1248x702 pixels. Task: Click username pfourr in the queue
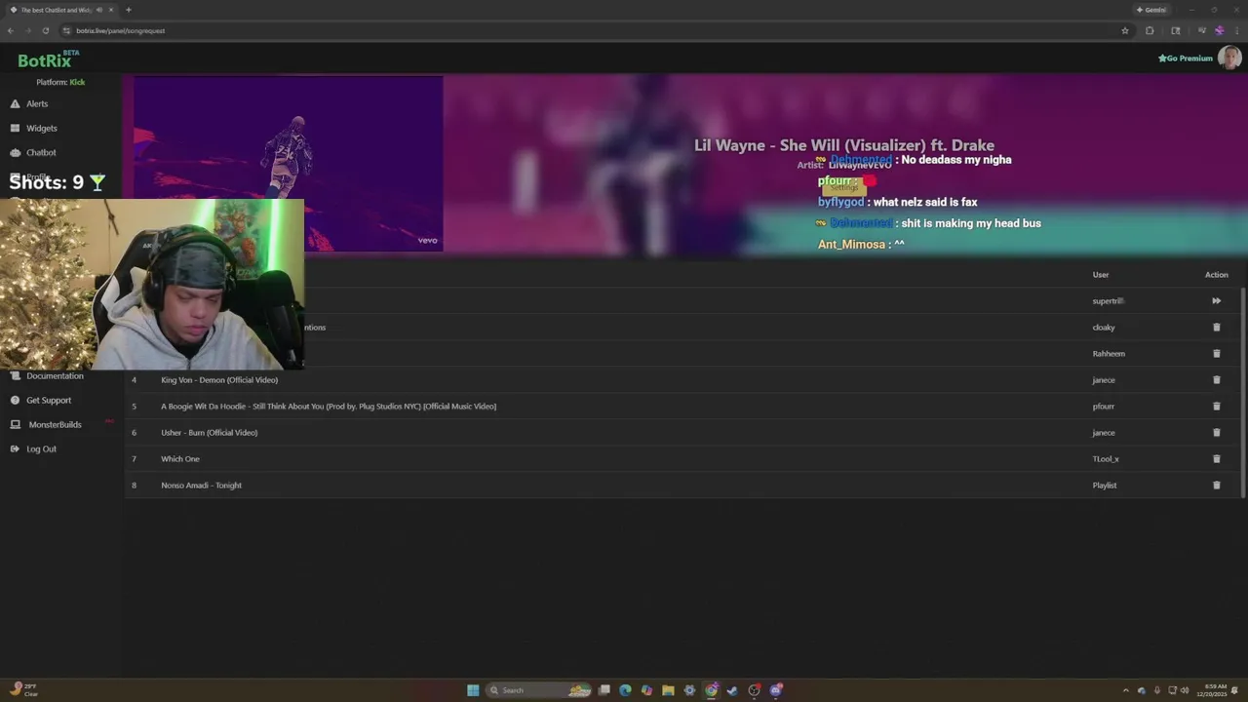(1103, 407)
